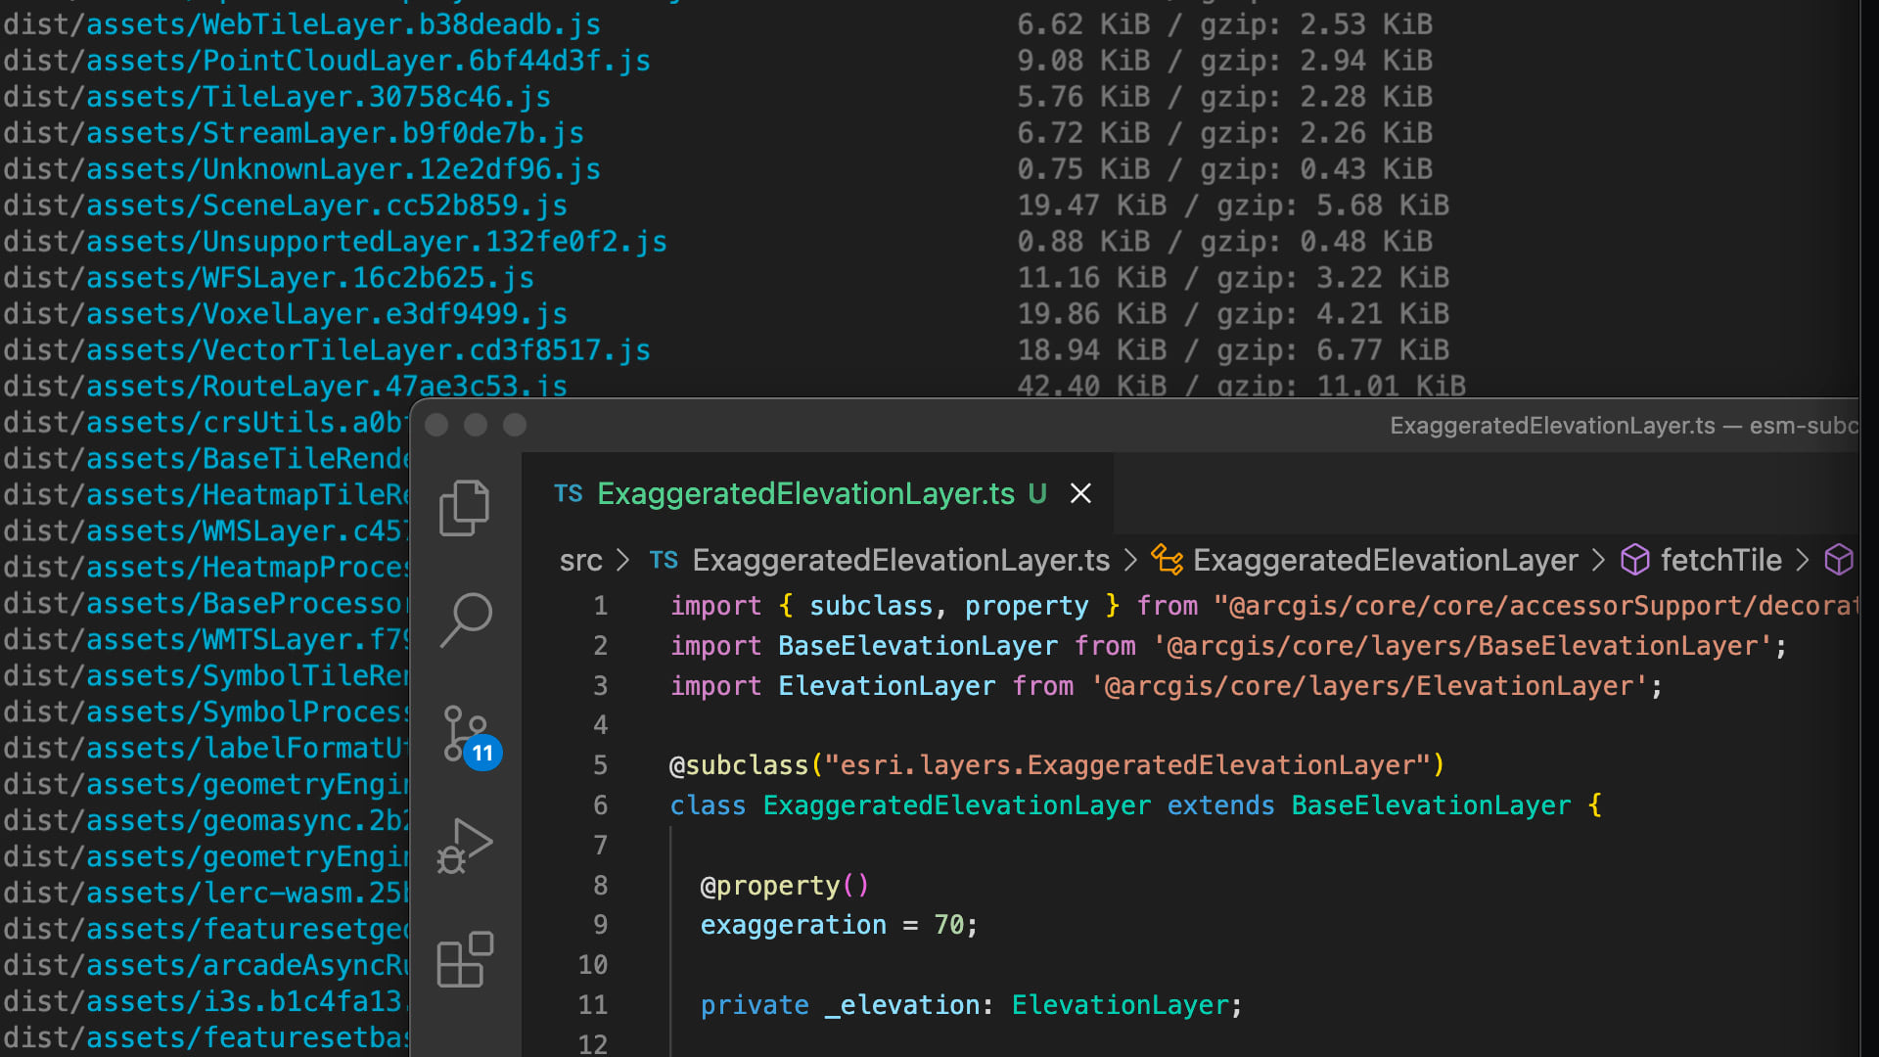The image size is (1879, 1057).
Task: Open the Search magnifier icon in sidebar
Action: pos(466,620)
